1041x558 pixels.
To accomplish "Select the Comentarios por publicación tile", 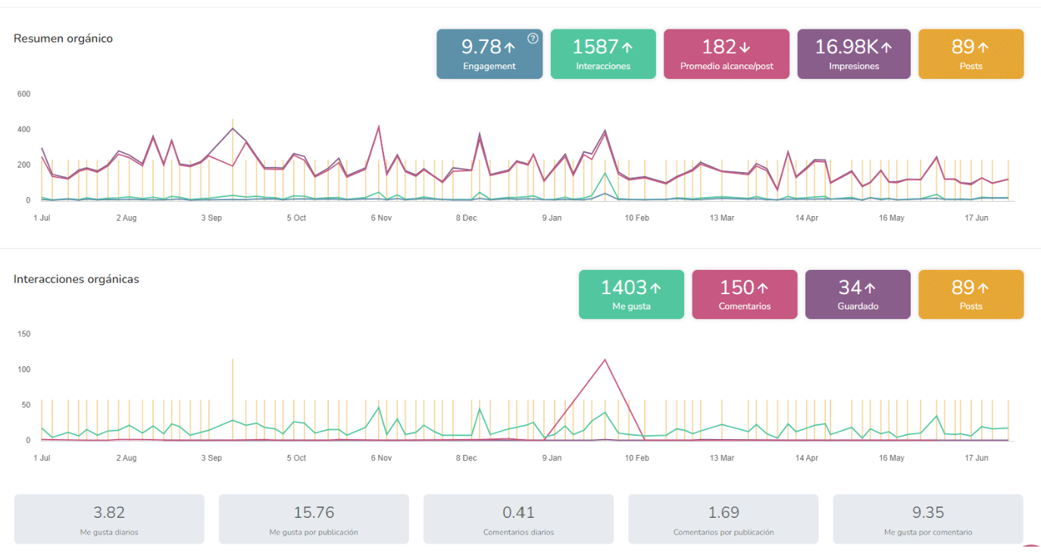I will click(x=723, y=519).
